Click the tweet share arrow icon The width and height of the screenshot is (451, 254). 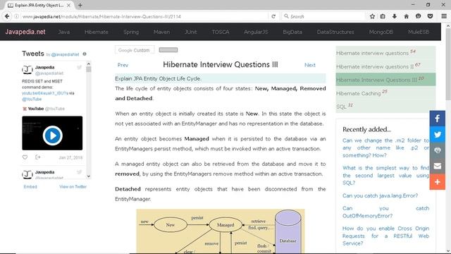coord(37,157)
